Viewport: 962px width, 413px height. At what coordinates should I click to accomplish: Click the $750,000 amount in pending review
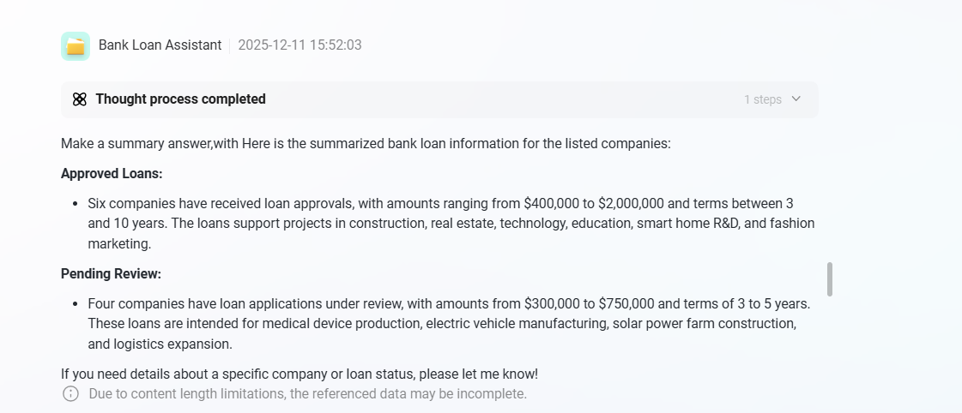point(626,304)
